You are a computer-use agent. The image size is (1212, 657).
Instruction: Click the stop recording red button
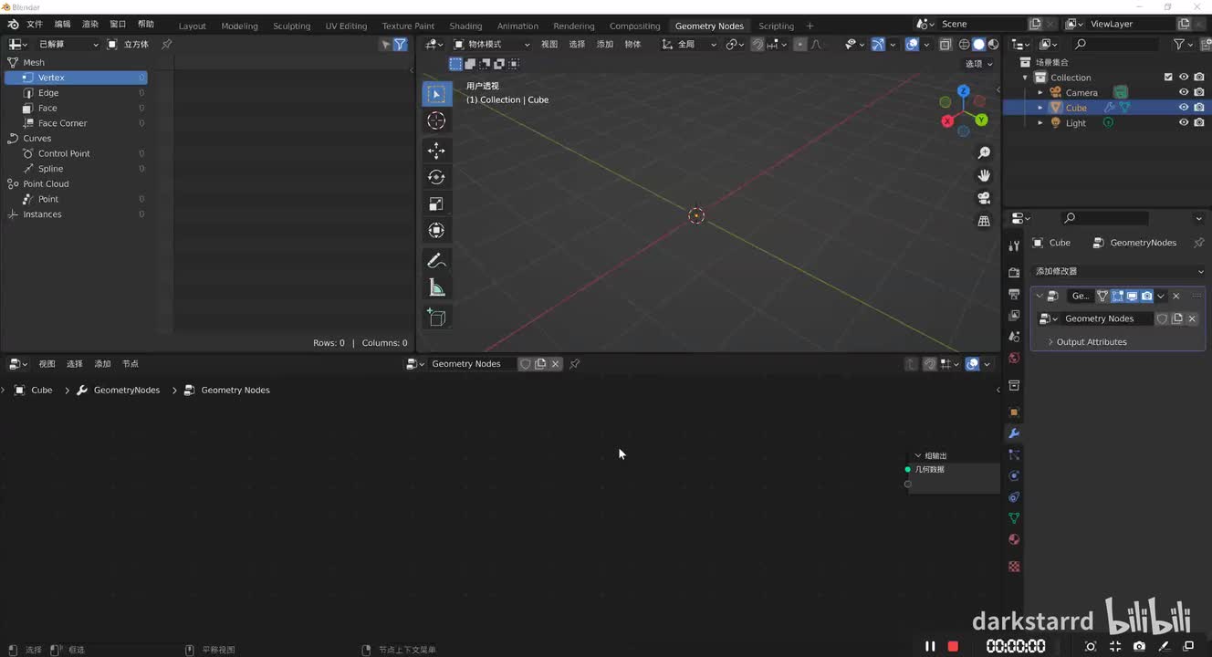953,646
